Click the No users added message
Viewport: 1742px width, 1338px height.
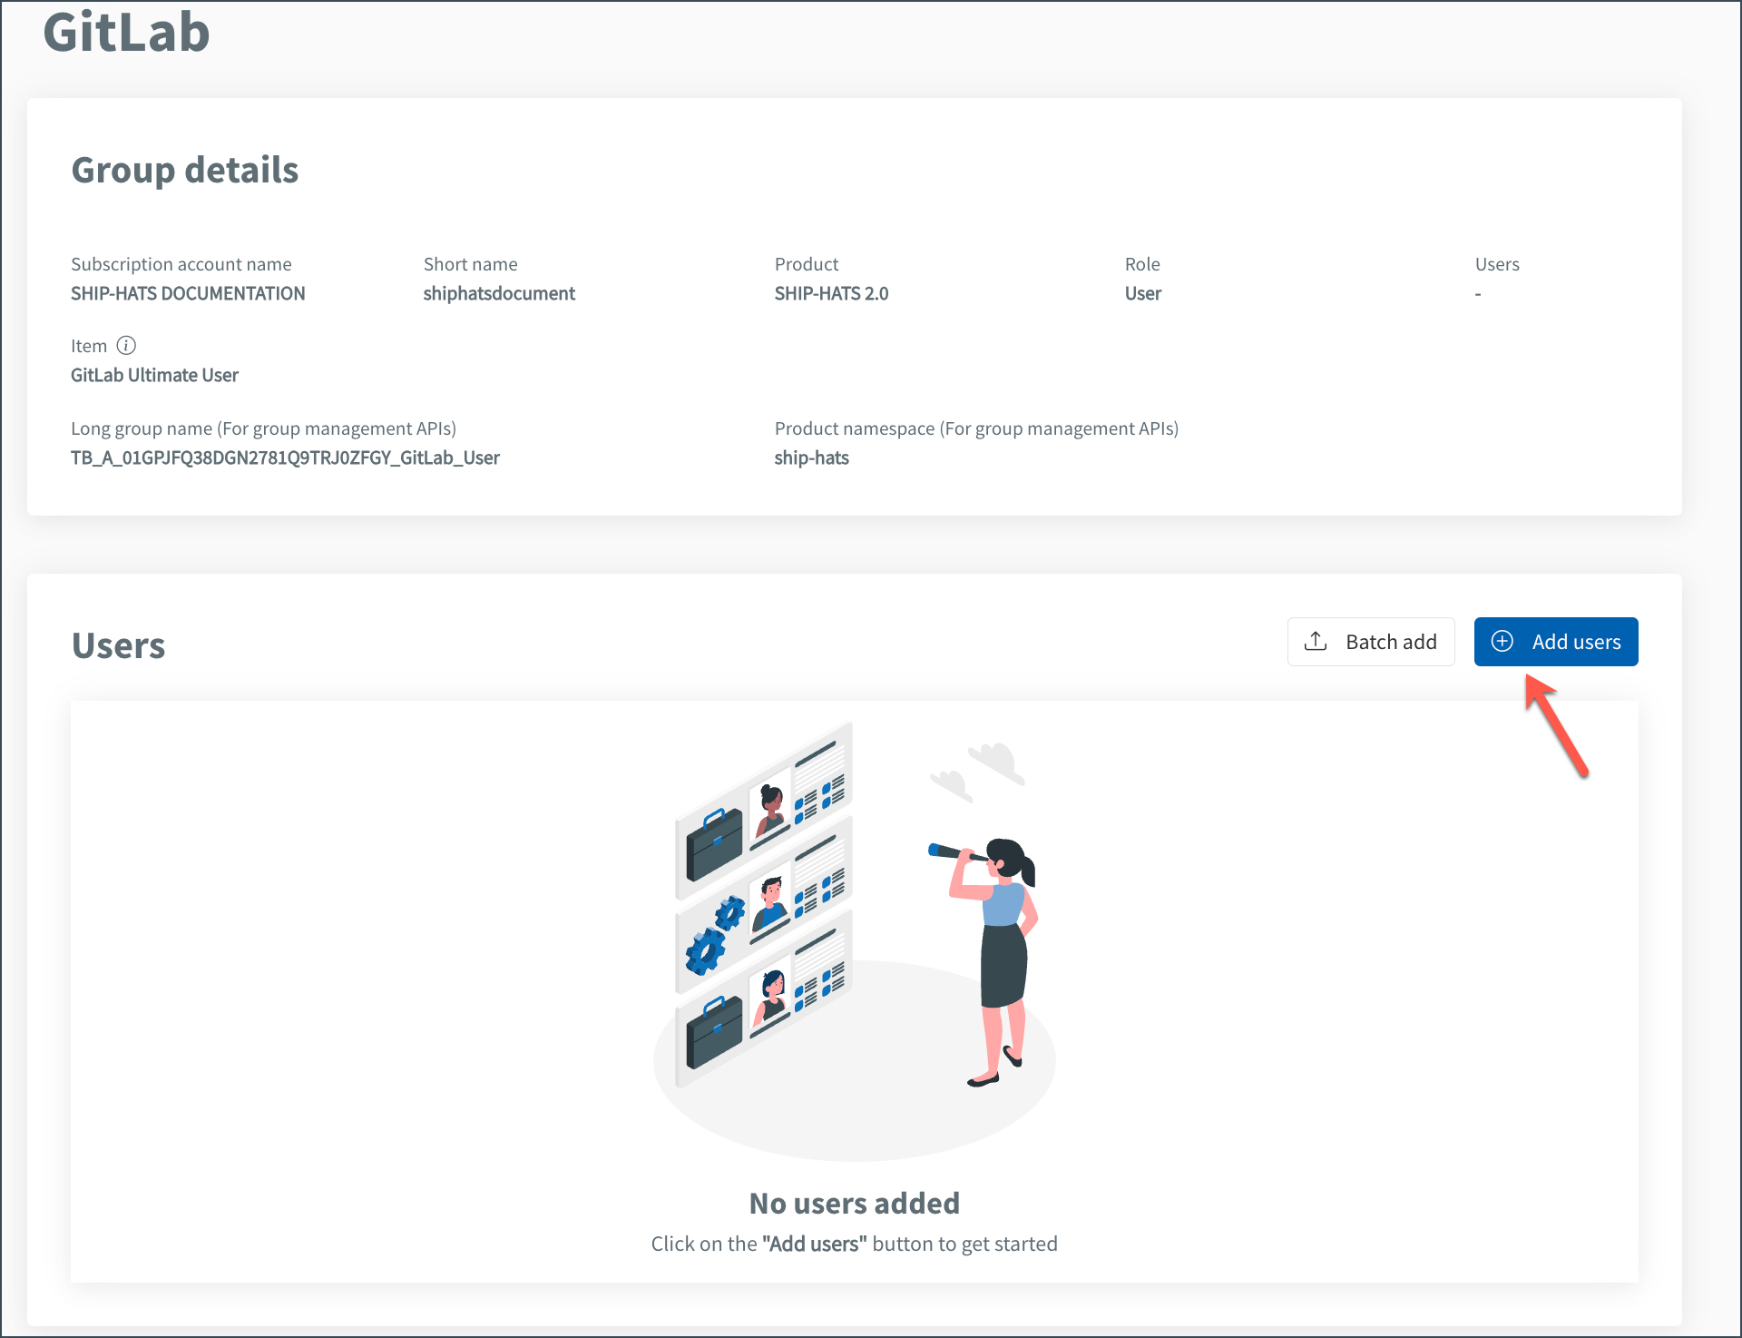point(854,1203)
